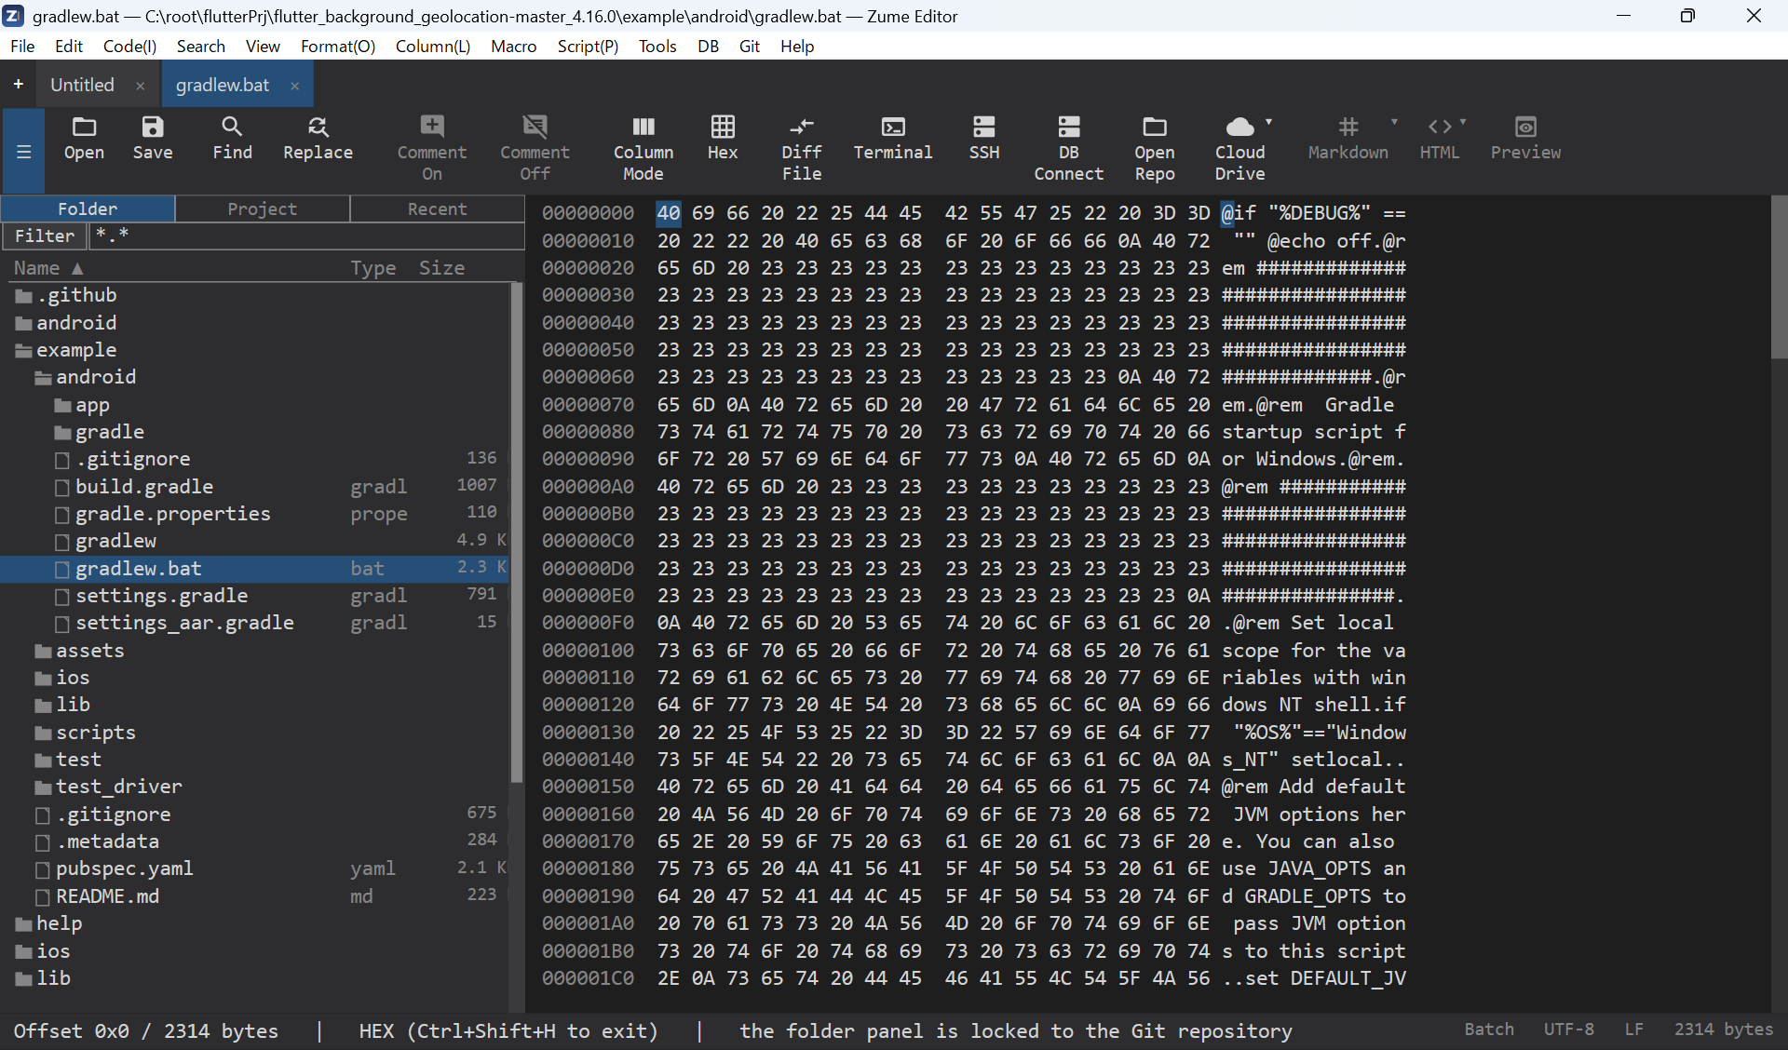This screenshot has width=1788, height=1050.
Task: Expand the .github folder
Action: click(24, 296)
